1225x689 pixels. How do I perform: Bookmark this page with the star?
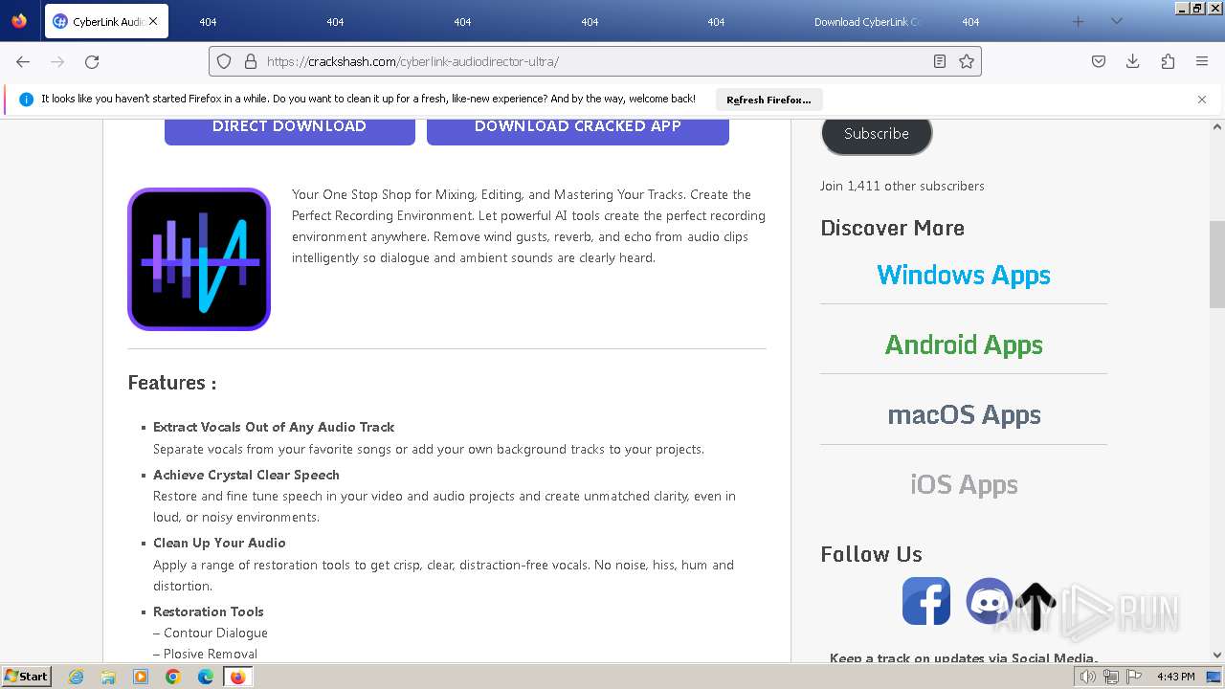click(x=967, y=61)
